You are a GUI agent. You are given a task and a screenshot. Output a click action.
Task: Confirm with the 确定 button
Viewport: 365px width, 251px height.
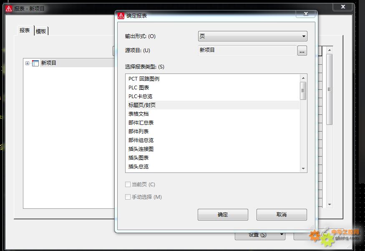point(223,214)
